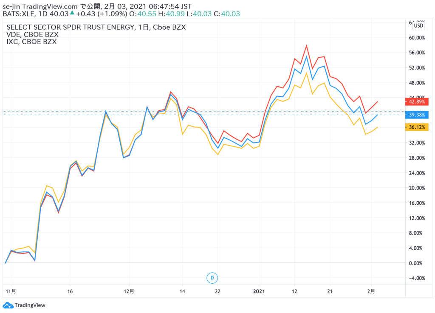Click the 12月 date label
Viewport: 435px width, 313px height.
point(129,291)
